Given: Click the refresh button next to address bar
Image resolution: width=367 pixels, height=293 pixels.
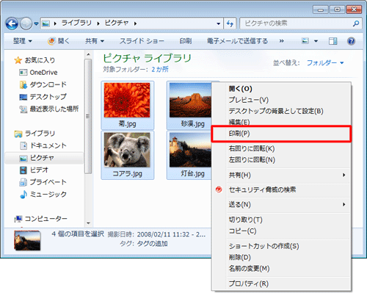Looking at the screenshot, I should tap(230, 23).
